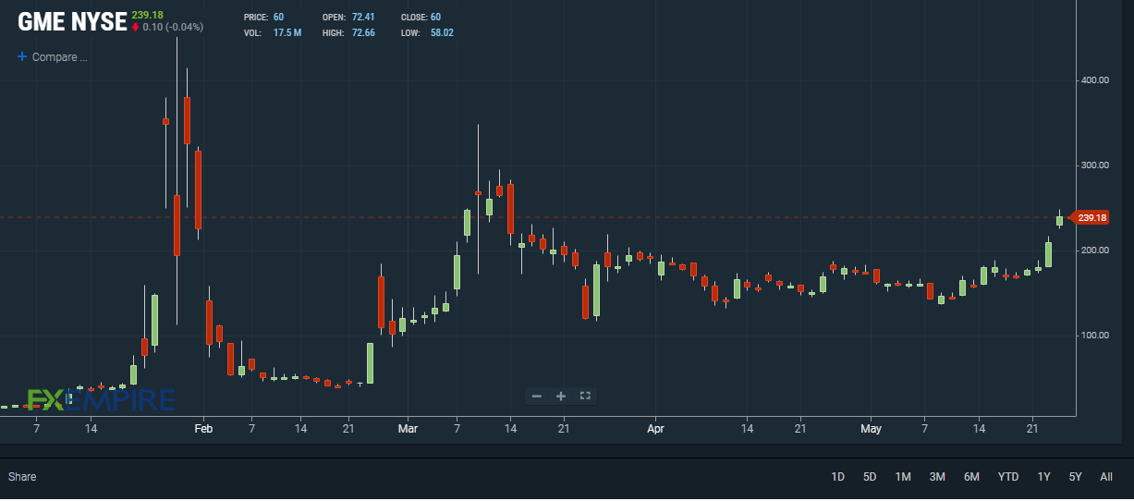The height and width of the screenshot is (501, 1134).
Task: Switch to the 3M range
Action: click(937, 477)
